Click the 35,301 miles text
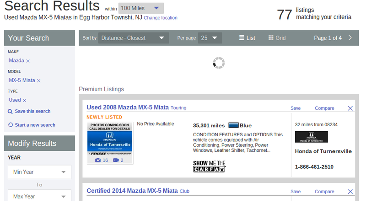The height and width of the screenshot is (201, 366). (209, 126)
